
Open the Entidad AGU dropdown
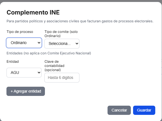[24, 72]
